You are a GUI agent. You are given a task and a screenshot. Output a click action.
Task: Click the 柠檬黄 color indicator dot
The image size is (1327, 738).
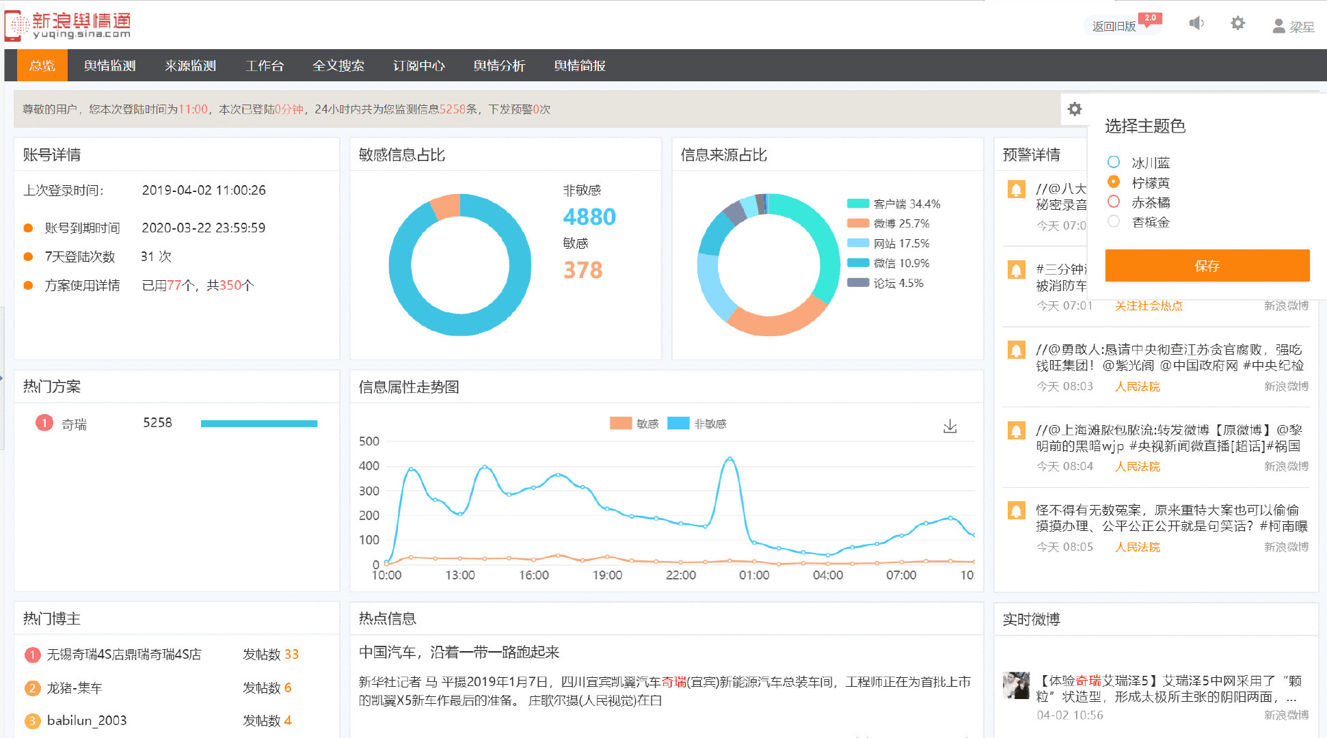coord(1113,182)
